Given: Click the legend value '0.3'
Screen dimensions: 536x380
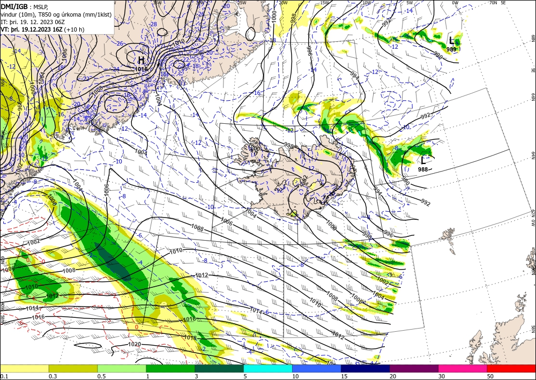Looking at the screenshot, I should coord(53,376).
